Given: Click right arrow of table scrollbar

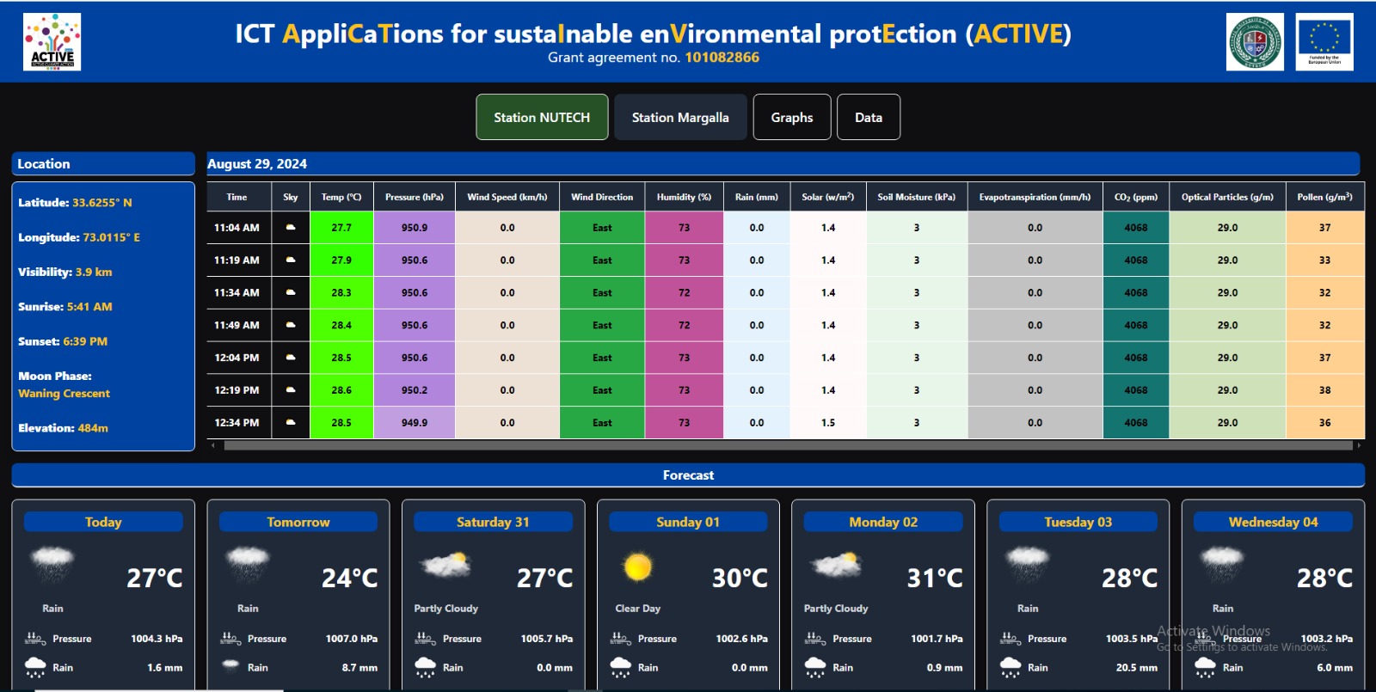Looking at the screenshot, I should tap(1359, 446).
